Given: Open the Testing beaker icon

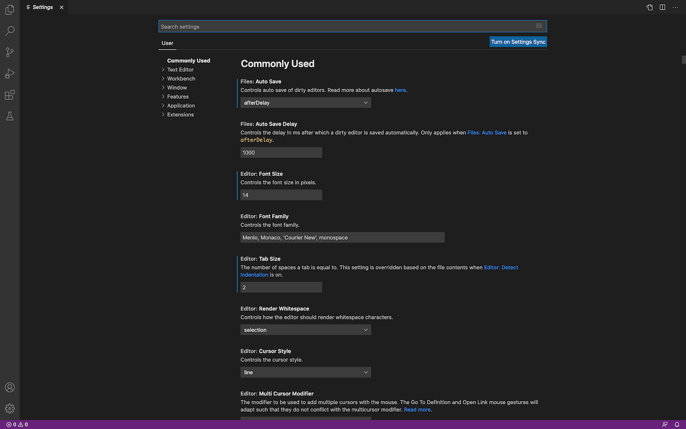Looking at the screenshot, I should pos(10,116).
